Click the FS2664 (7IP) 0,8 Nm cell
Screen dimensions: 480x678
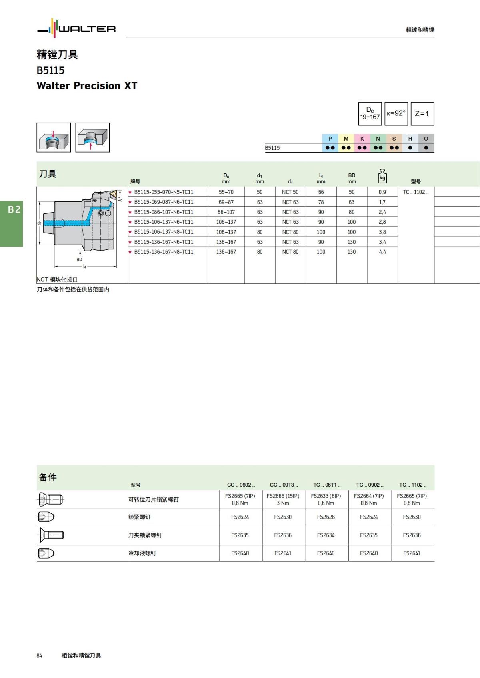pyautogui.click(x=369, y=499)
